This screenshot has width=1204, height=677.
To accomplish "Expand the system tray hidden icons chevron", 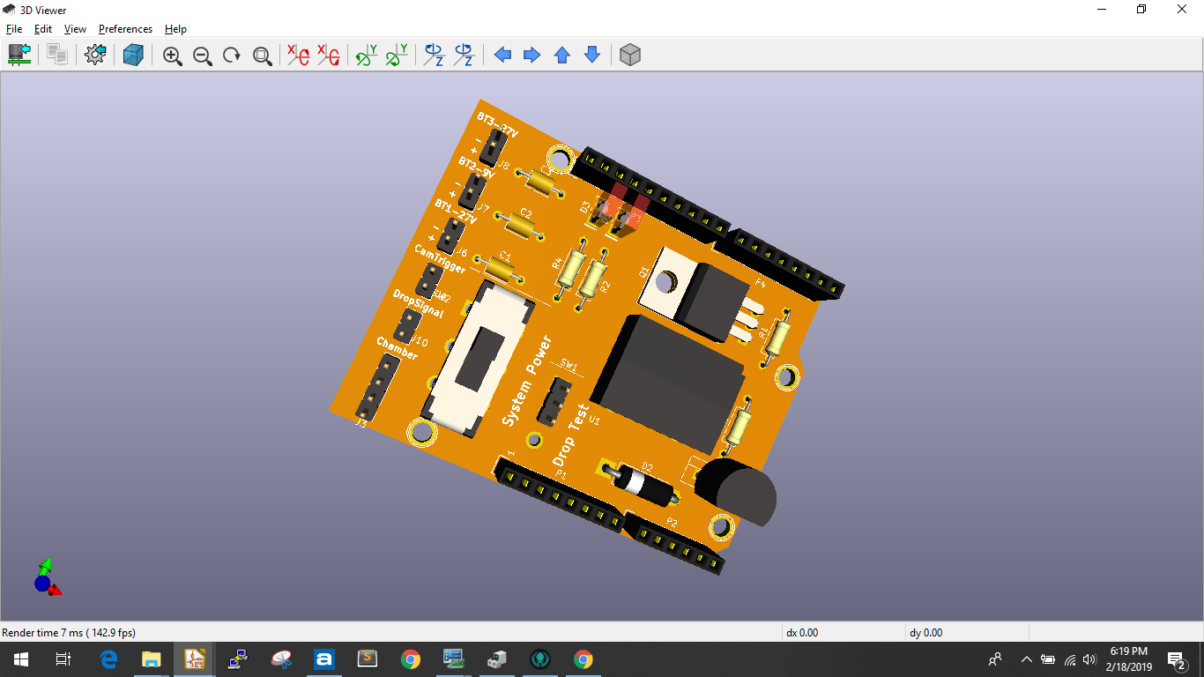I will pyautogui.click(x=1026, y=659).
